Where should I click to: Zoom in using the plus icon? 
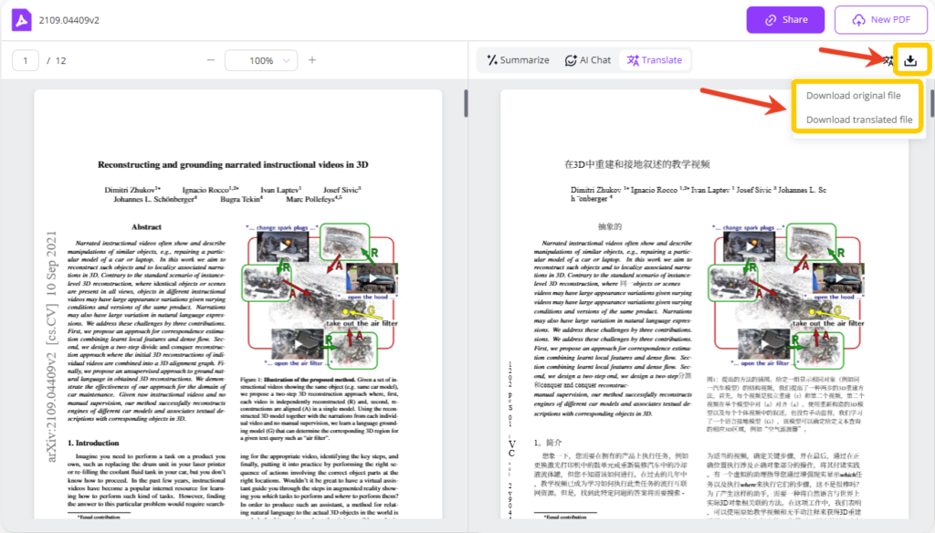pyautogui.click(x=312, y=60)
